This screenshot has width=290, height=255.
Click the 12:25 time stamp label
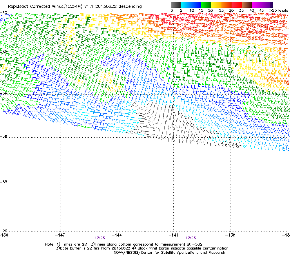click(x=100, y=238)
